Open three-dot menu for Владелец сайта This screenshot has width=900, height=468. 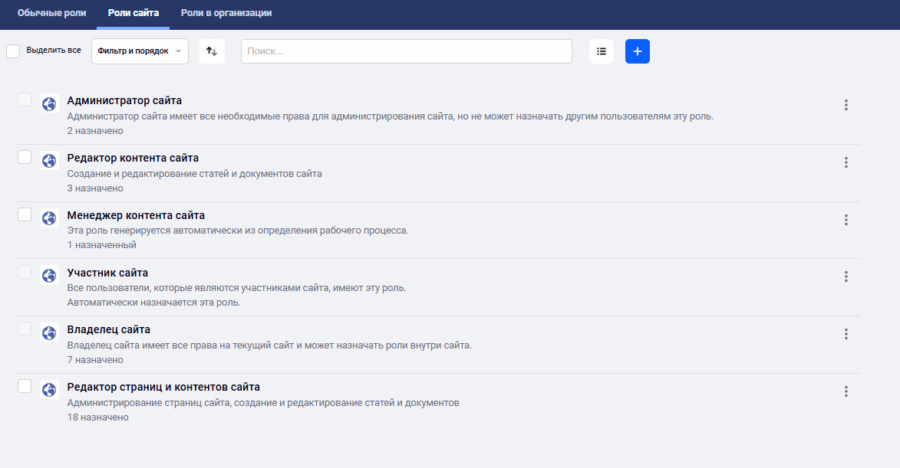pos(846,334)
